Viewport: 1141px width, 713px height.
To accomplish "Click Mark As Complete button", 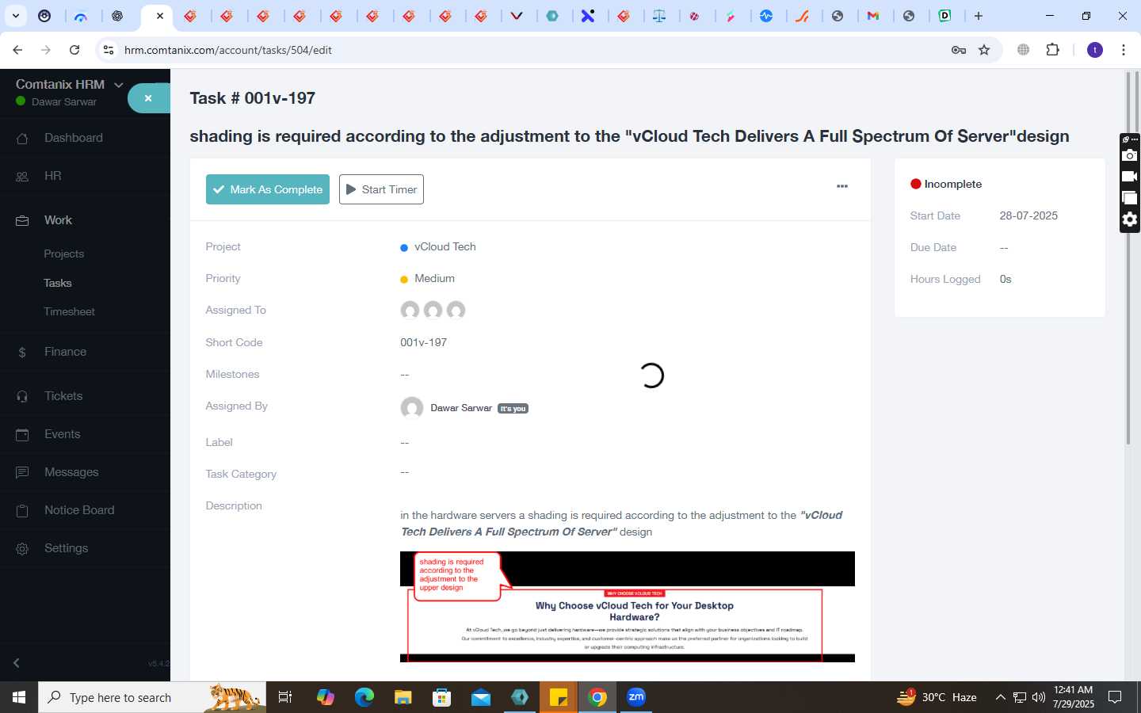I will click(268, 189).
